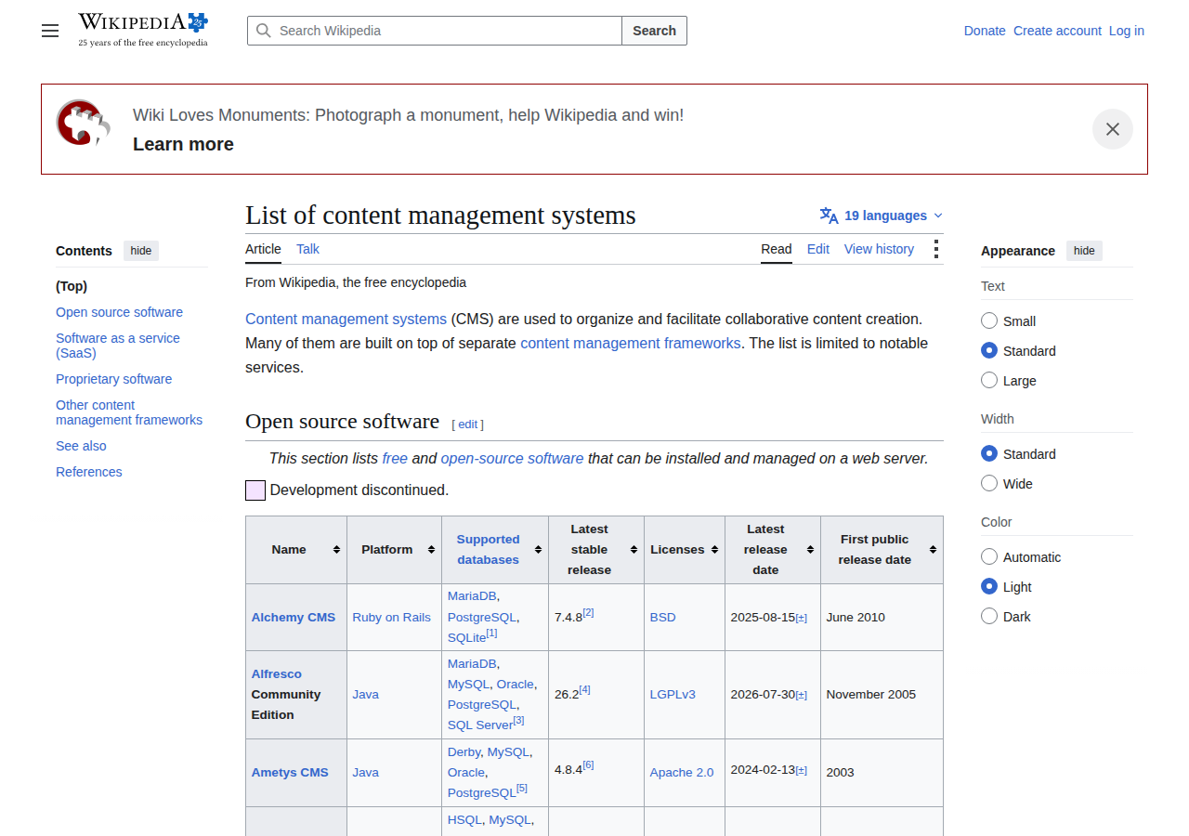Click the Wiki Loves Monuments banner logo
Image resolution: width=1189 pixels, height=836 pixels.
click(84, 124)
